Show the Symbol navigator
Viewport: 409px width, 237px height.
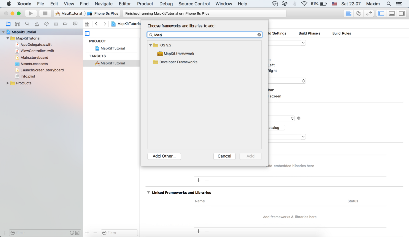coord(17,24)
